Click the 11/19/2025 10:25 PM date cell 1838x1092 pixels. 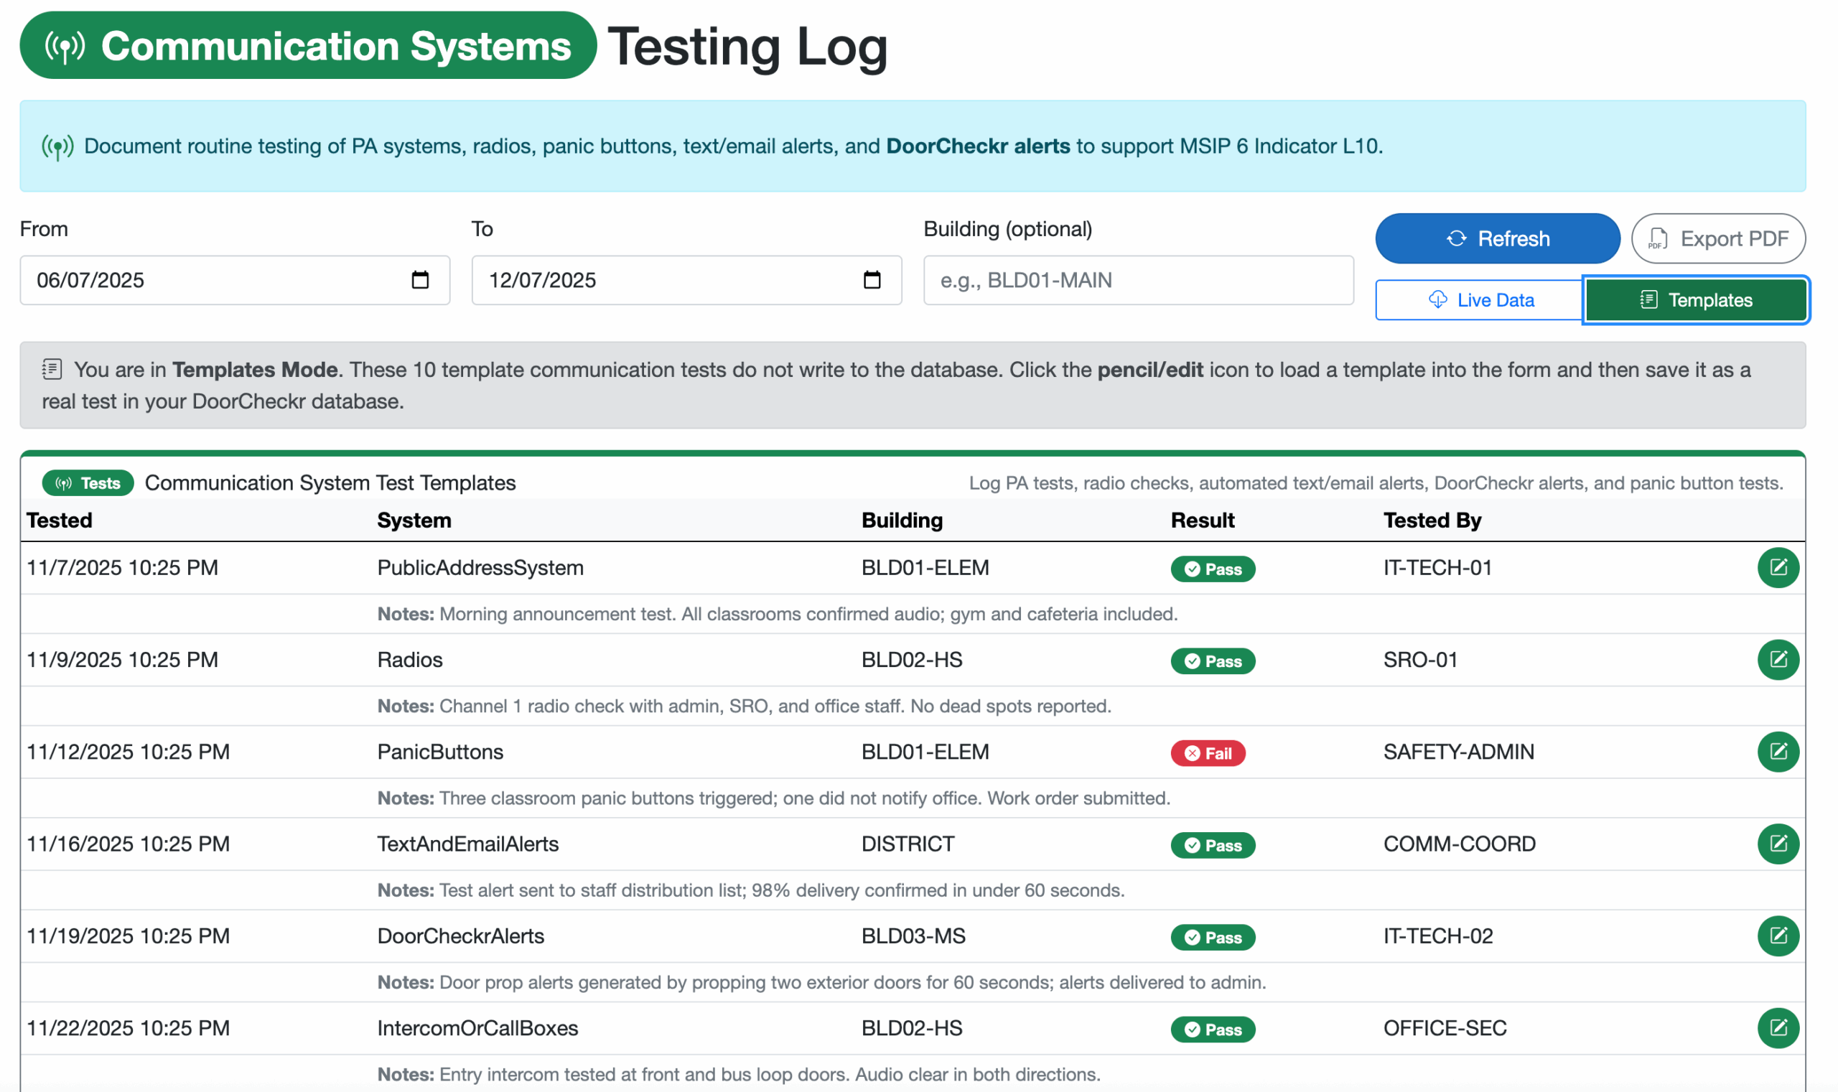[128, 935]
